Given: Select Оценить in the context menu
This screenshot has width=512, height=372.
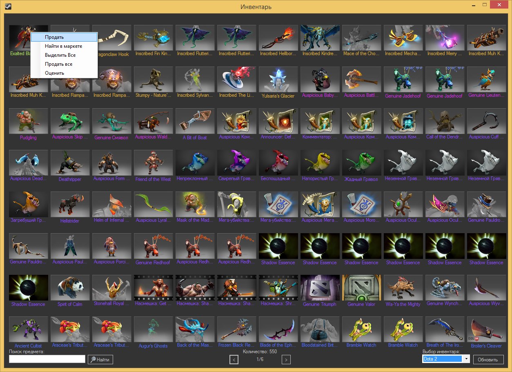Looking at the screenshot, I should point(64,73).
